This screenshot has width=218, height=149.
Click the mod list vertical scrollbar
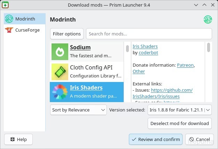tap(127, 49)
